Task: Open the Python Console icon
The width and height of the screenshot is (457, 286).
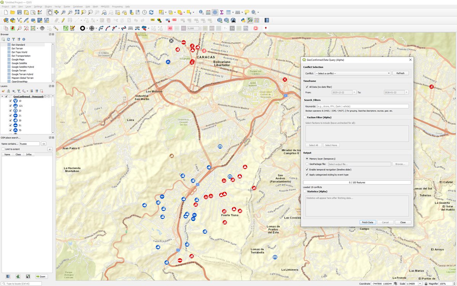Action: [243, 20]
